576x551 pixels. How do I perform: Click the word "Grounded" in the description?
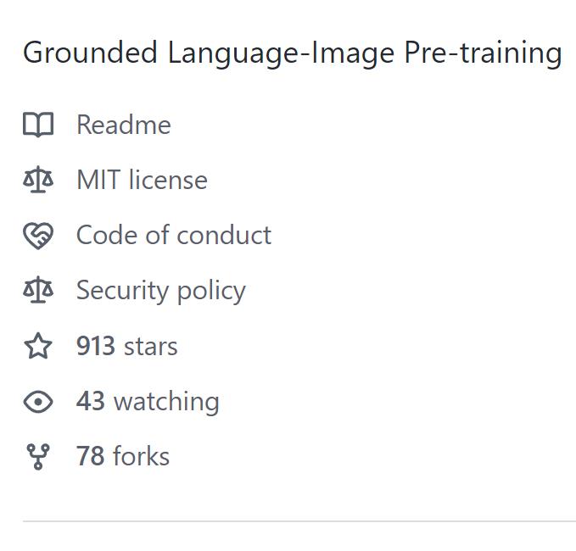click(90, 53)
